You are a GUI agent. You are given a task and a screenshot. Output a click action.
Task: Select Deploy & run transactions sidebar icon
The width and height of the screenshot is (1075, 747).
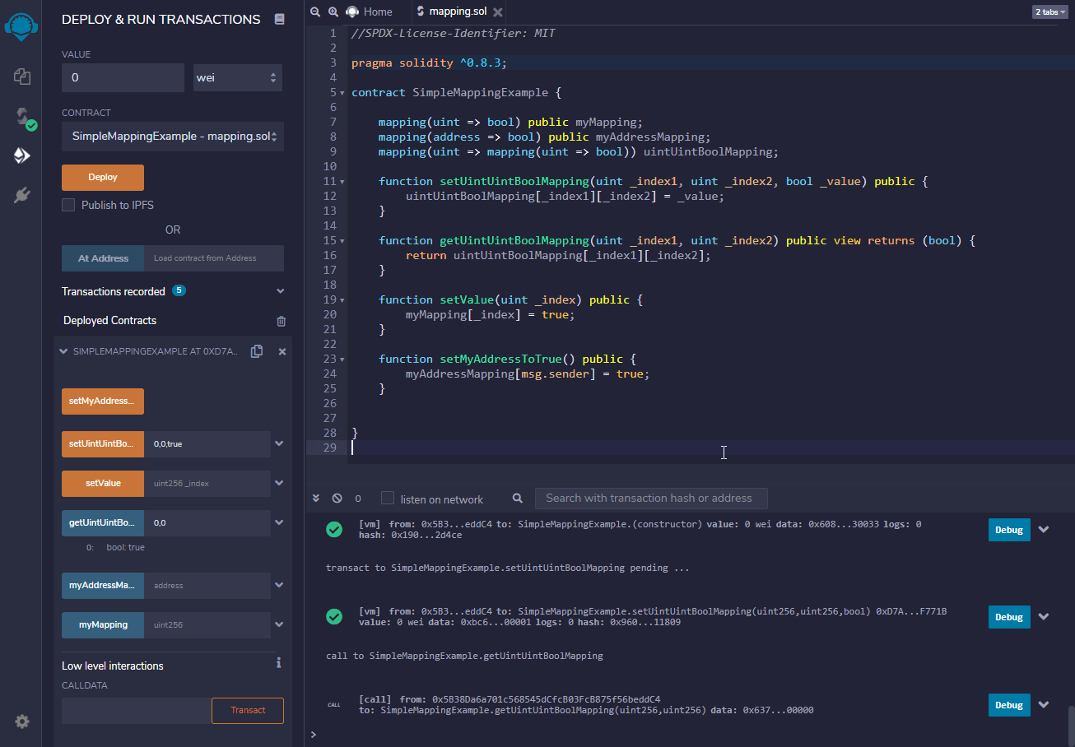[x=22, y=155]
